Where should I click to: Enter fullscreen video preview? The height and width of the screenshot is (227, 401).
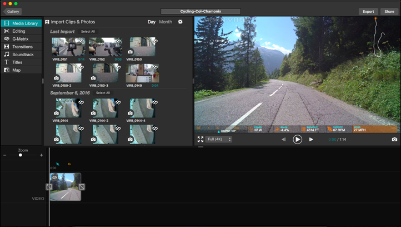coord(200,139)
